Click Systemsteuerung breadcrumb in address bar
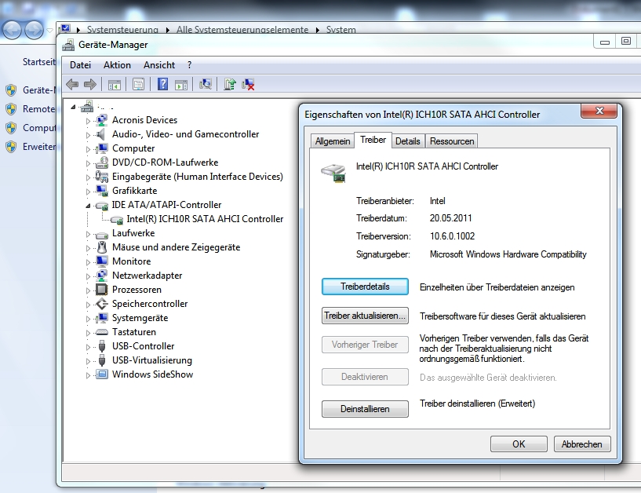Screen dimensions: 641x493 pyautogui.click(x=122, y=30)
